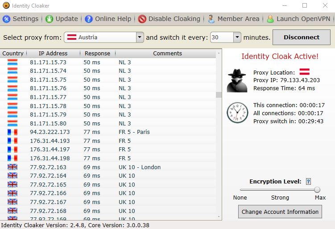
Task: Click the Austrian flag beside Proxy Location
Action: pos(305,72)
